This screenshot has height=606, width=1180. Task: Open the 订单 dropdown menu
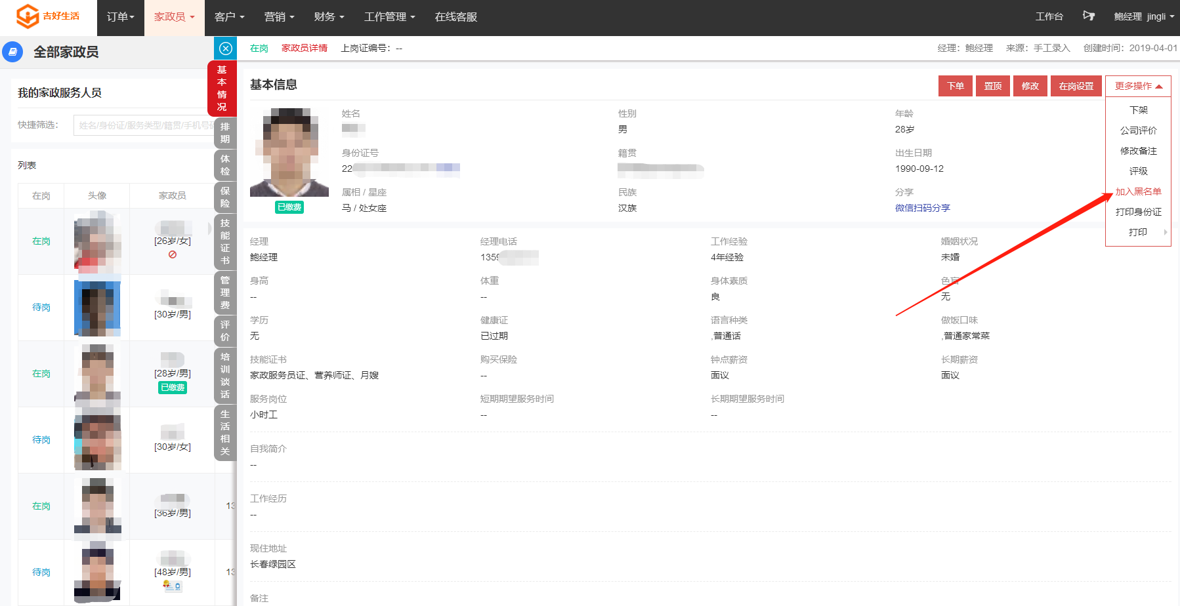(120, 17)
